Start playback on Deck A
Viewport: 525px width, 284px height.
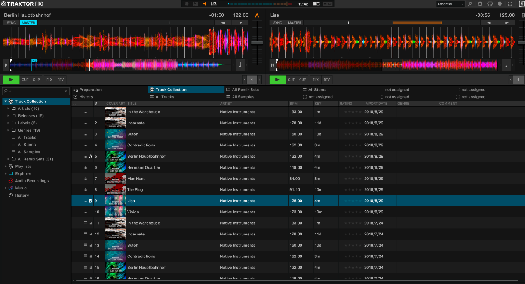click(x=11, y=80)
